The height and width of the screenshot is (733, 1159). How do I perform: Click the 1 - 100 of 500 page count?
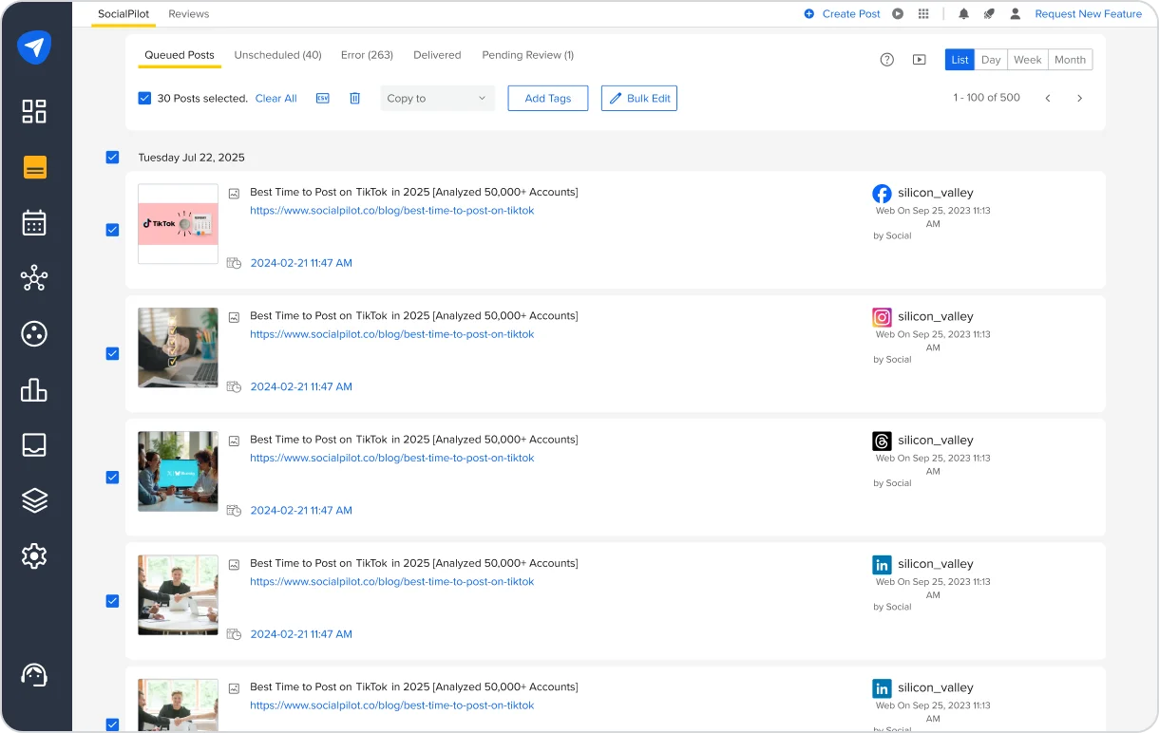(x=986, y=98)
